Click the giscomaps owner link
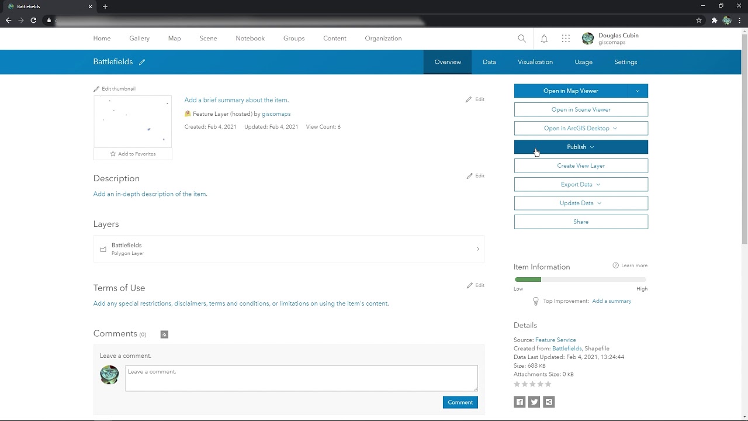 pos(276,114)
